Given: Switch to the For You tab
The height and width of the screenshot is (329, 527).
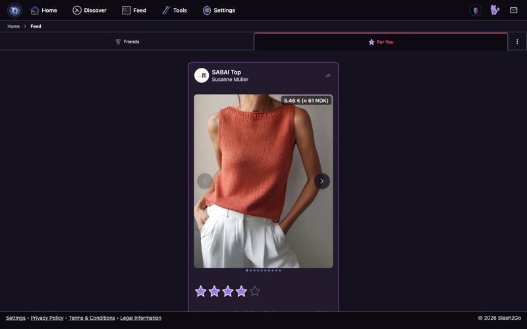Looking at the screenshot, I should 381,41.
